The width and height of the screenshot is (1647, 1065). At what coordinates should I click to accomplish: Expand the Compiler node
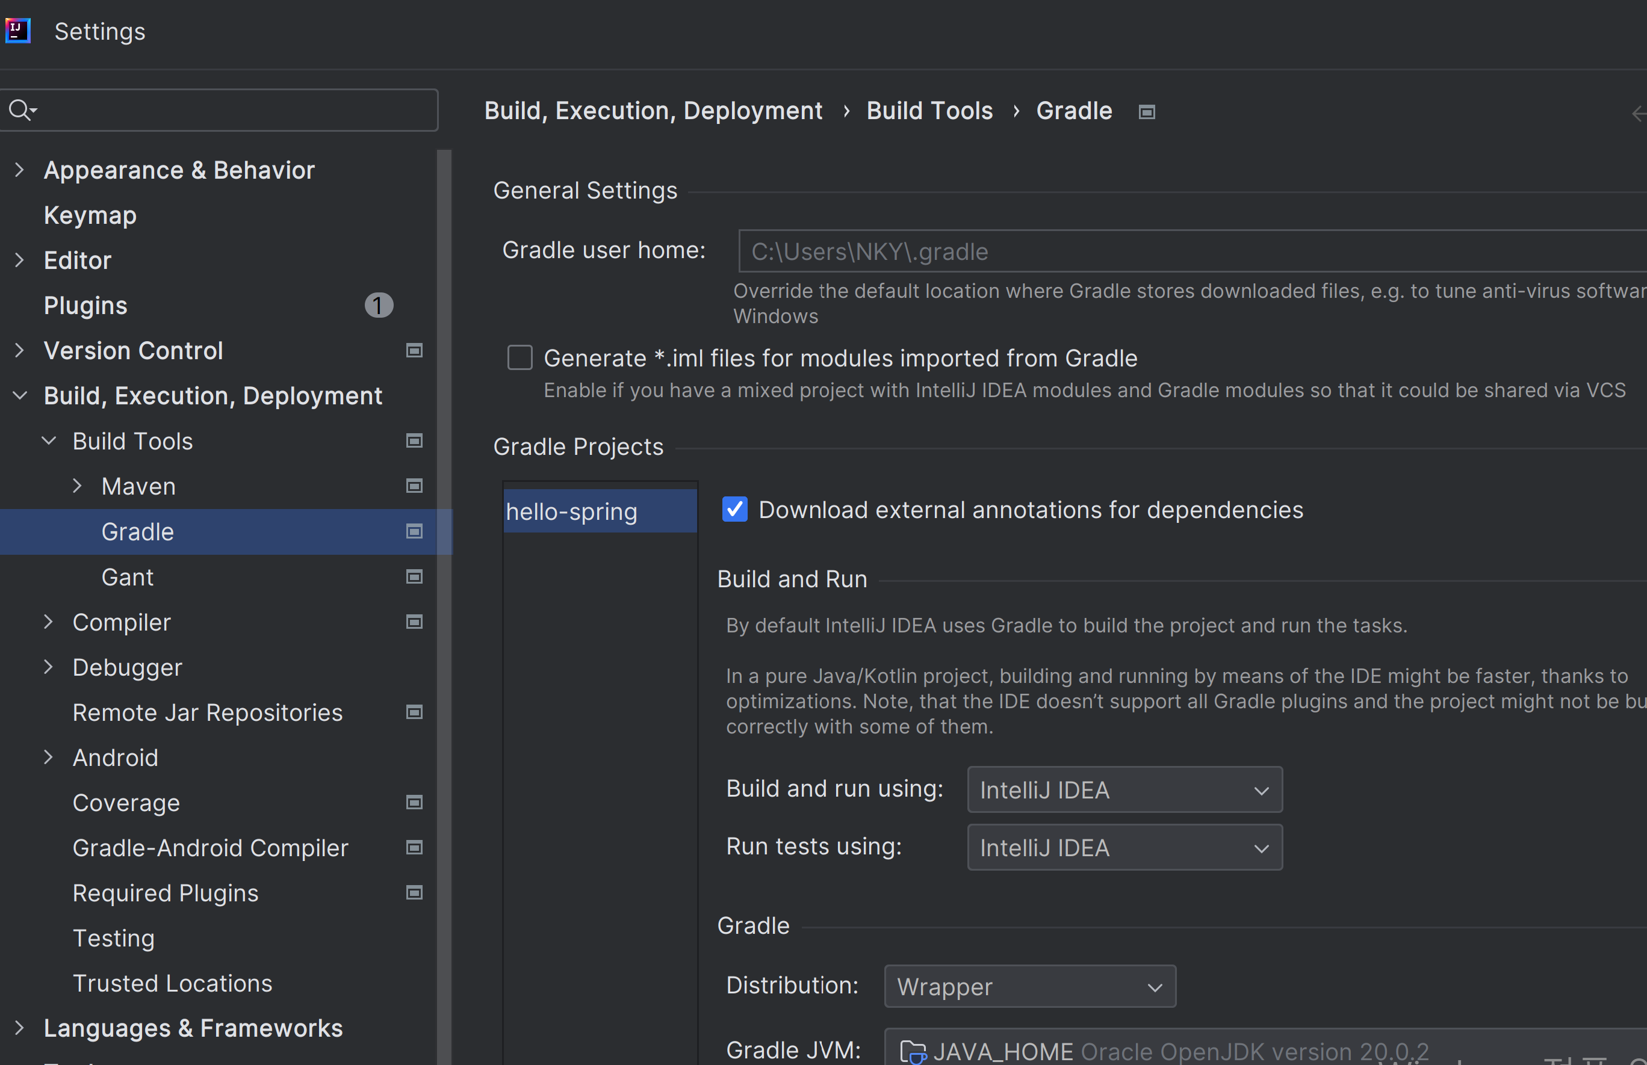pos(48,622)
